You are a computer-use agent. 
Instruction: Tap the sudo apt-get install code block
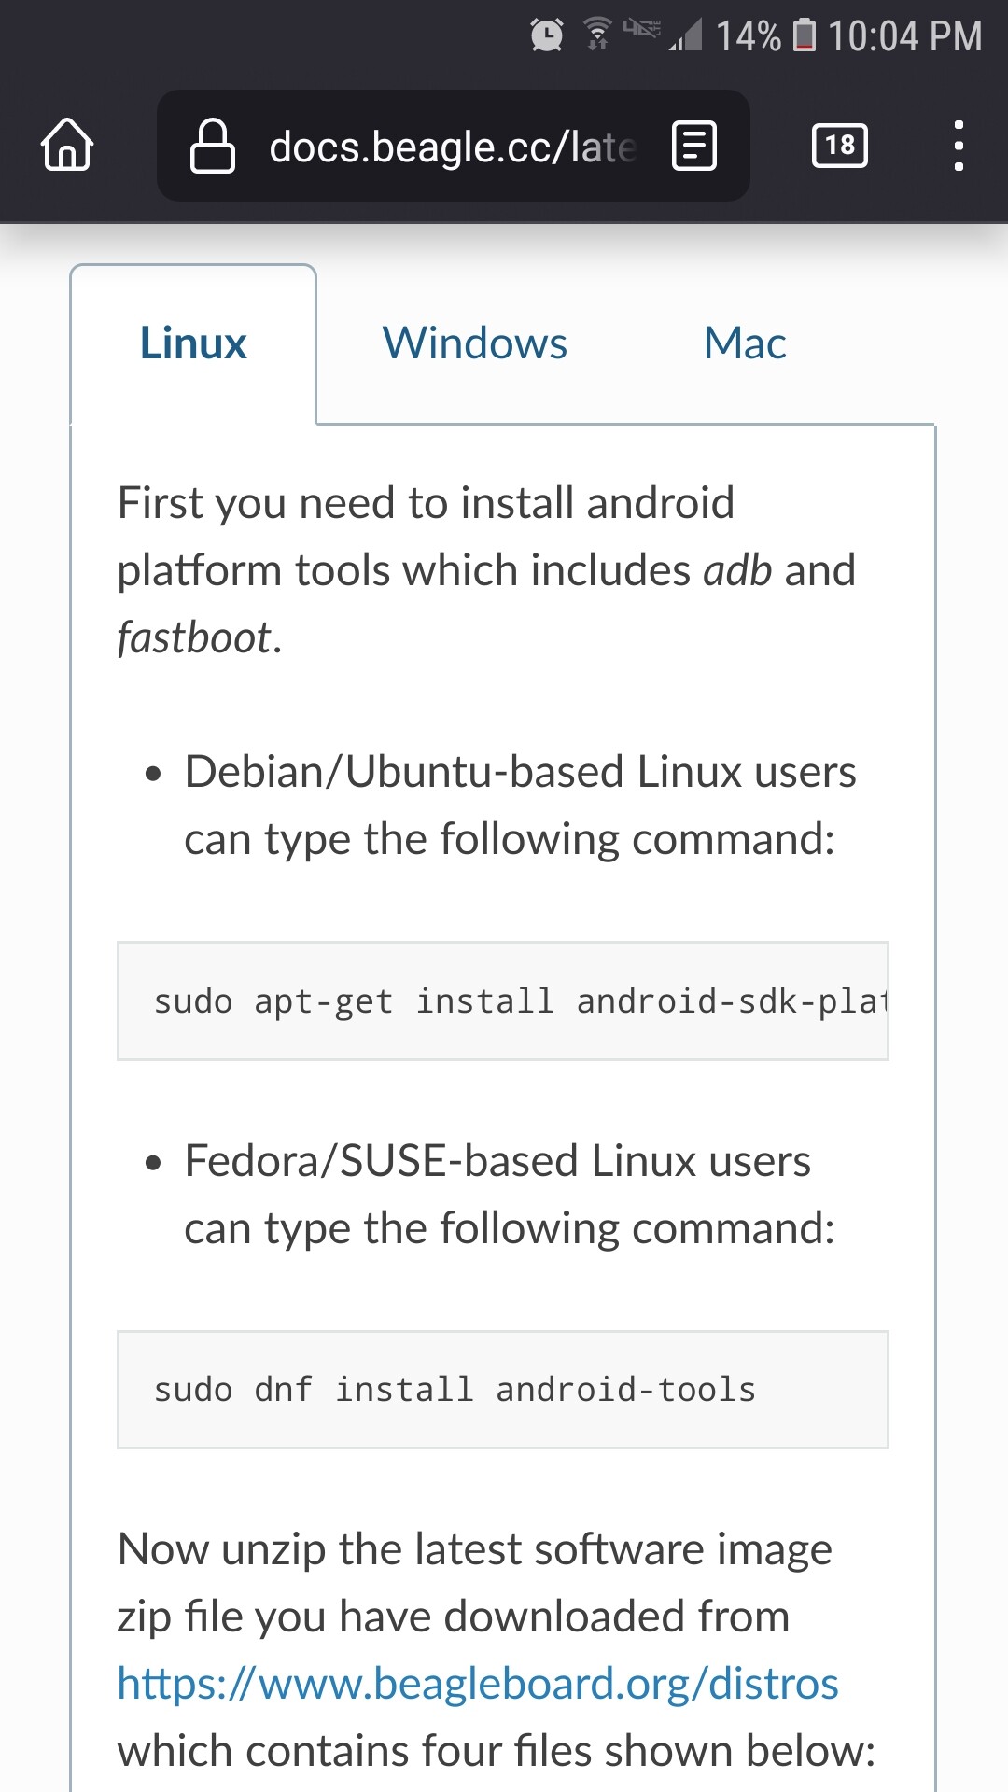pos(502,1001)
